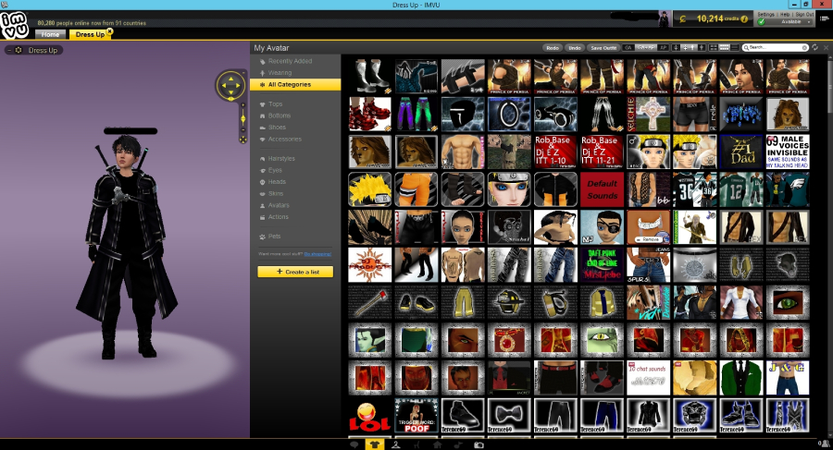Select All Categories in sidebar
833x450 pixels.
pyautogui.click(x=295, y=84)
